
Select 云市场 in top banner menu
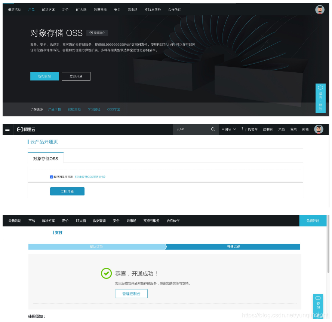[x=133, y=10]
